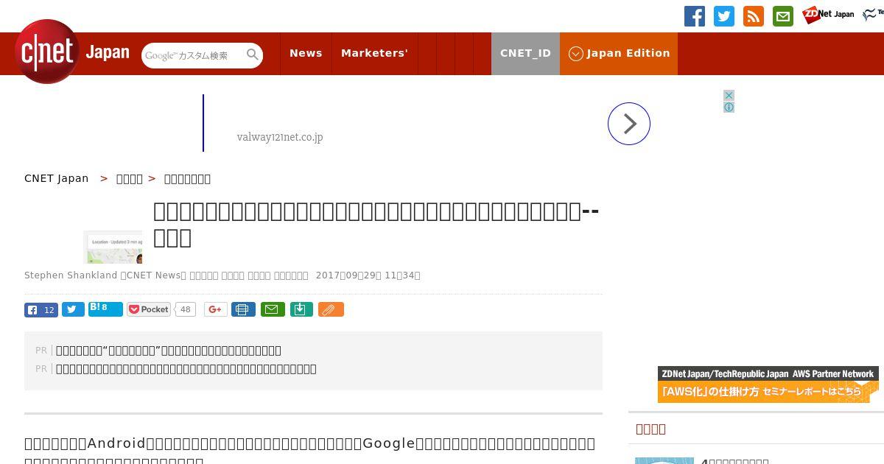Share the article on Google+
The image size is (884, 464).
215,309
